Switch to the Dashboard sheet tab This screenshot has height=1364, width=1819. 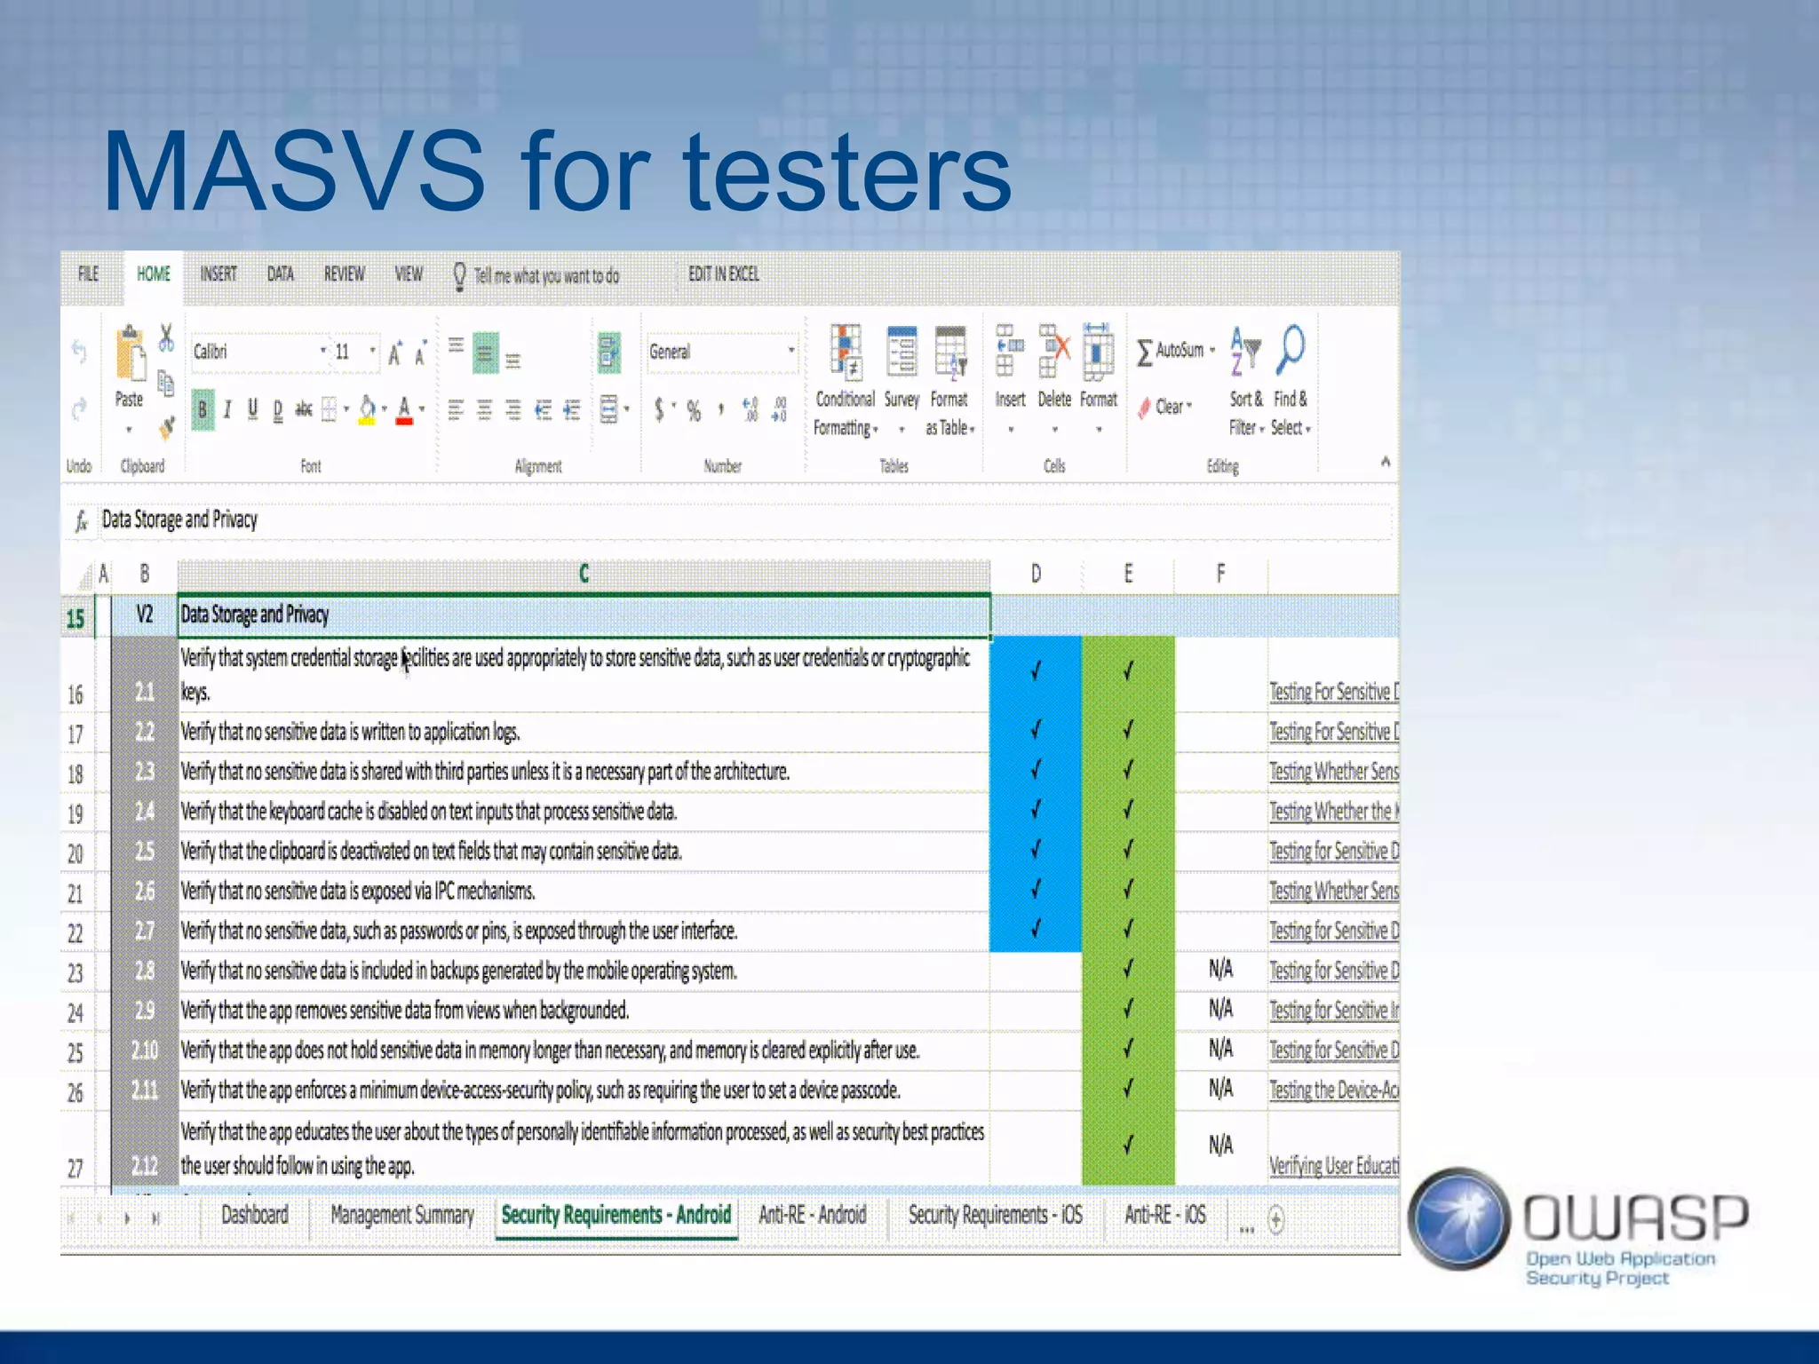[255, 1215]
